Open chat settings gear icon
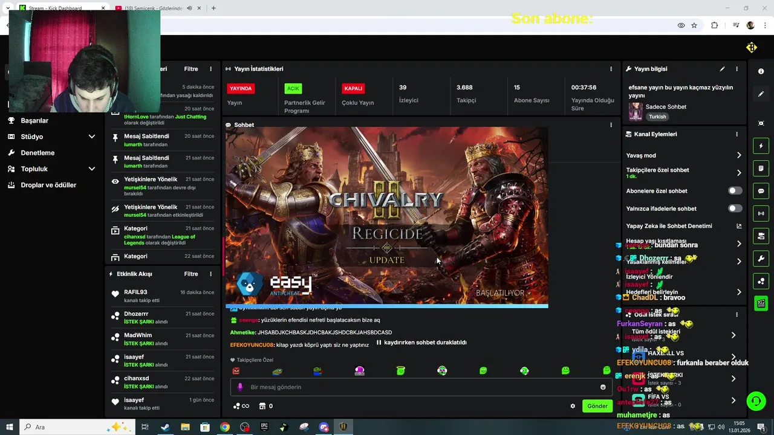This screenshot has width=774, height=435. [x=573, y=406]
